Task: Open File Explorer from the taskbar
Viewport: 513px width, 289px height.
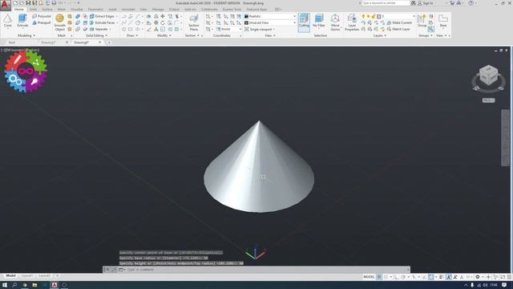Action: click(x=34, y=285)
